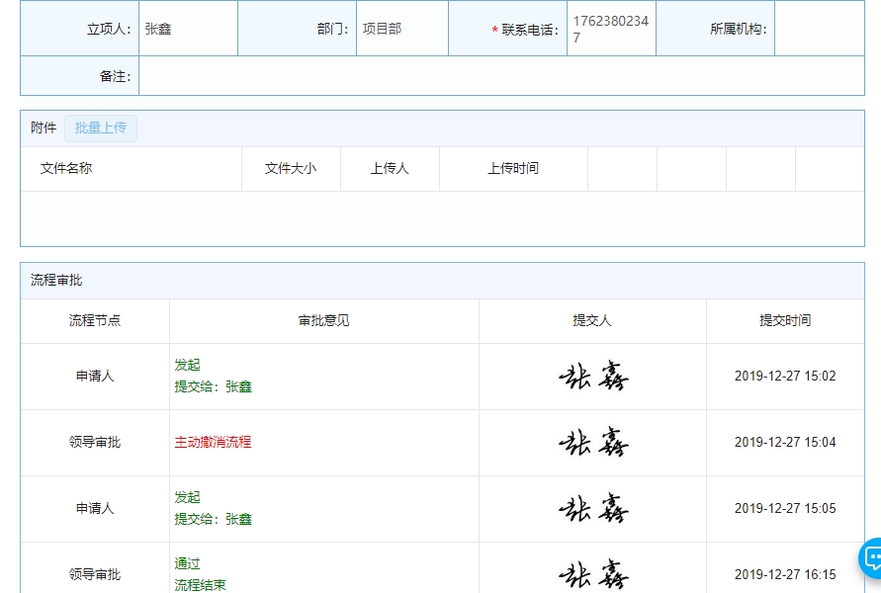
Task: Select the 立项人 field showing 张鑫
Action: click(188, 28)
